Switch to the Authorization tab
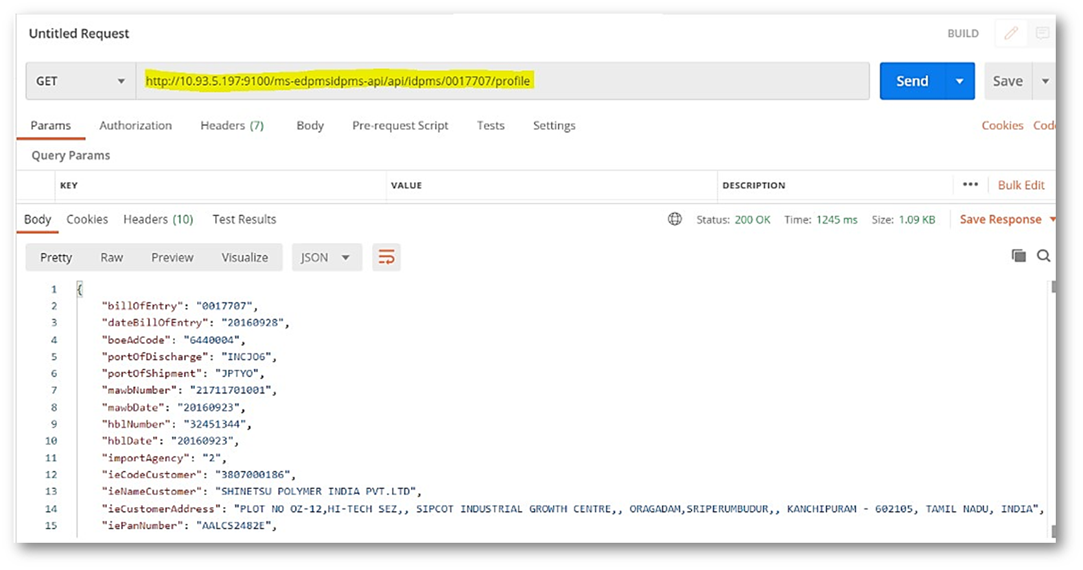Image resolution: width=1083 pixels, height=570 pixels. (135, 125)
